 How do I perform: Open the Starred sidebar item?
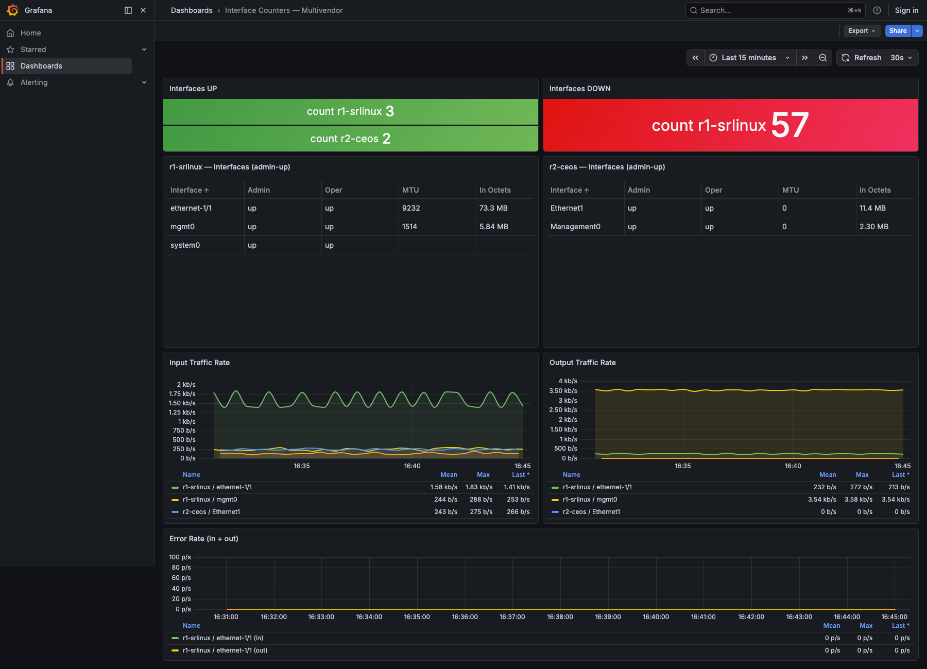(33, 49)
